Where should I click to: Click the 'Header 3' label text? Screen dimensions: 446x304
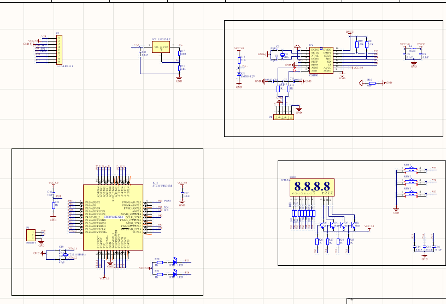(31, 243)
